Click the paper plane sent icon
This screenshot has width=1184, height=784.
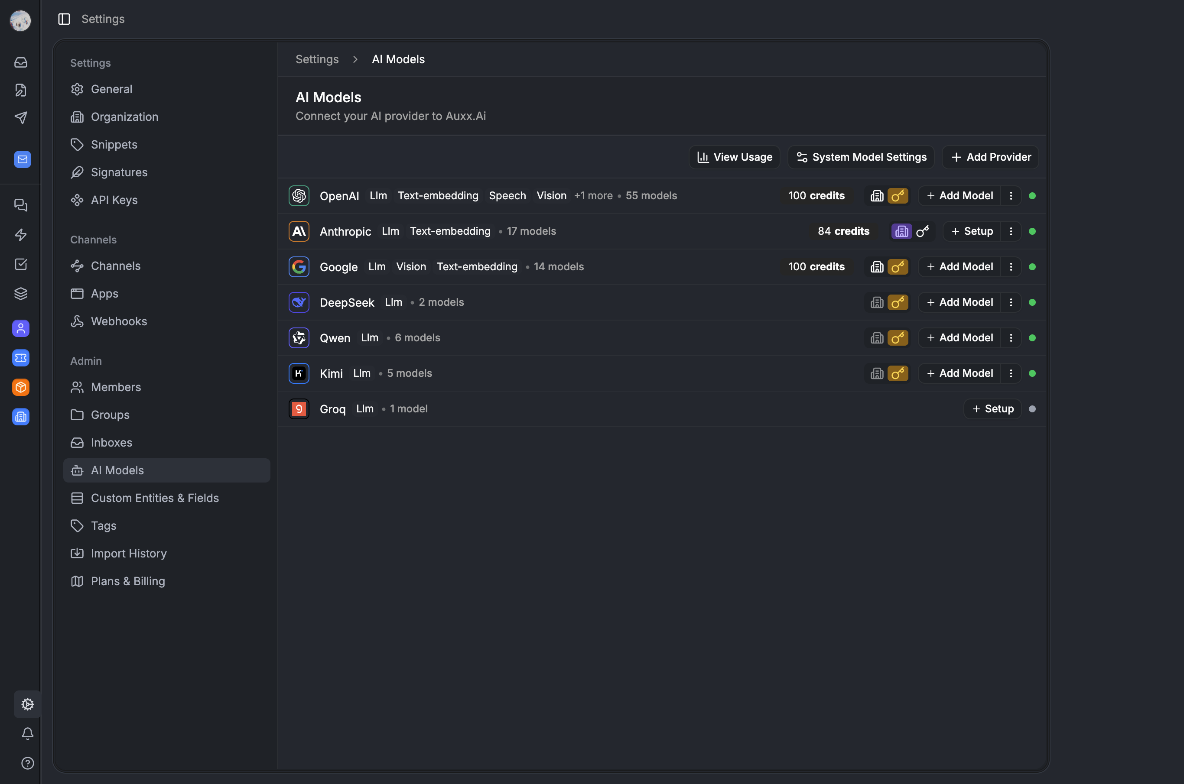(x=20, y=117)
